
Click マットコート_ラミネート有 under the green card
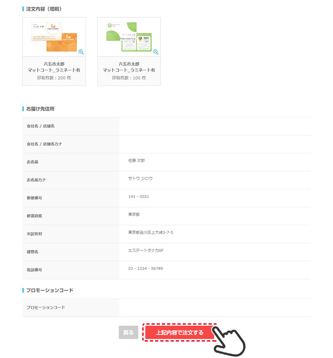click(x=129, y=70)
